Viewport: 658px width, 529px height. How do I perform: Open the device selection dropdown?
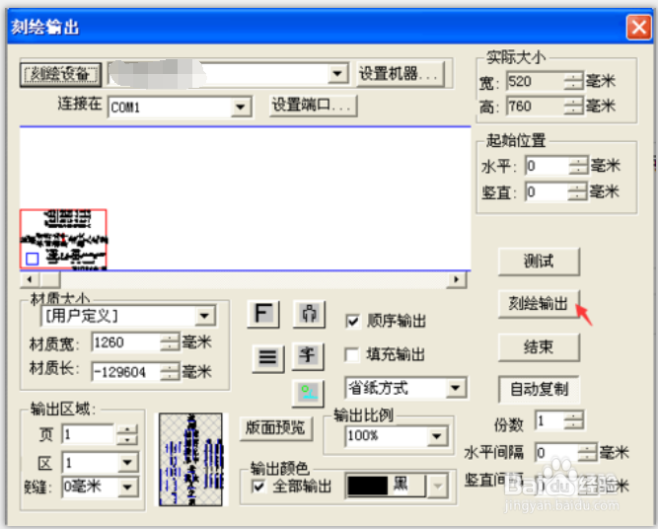coord(337,74)
